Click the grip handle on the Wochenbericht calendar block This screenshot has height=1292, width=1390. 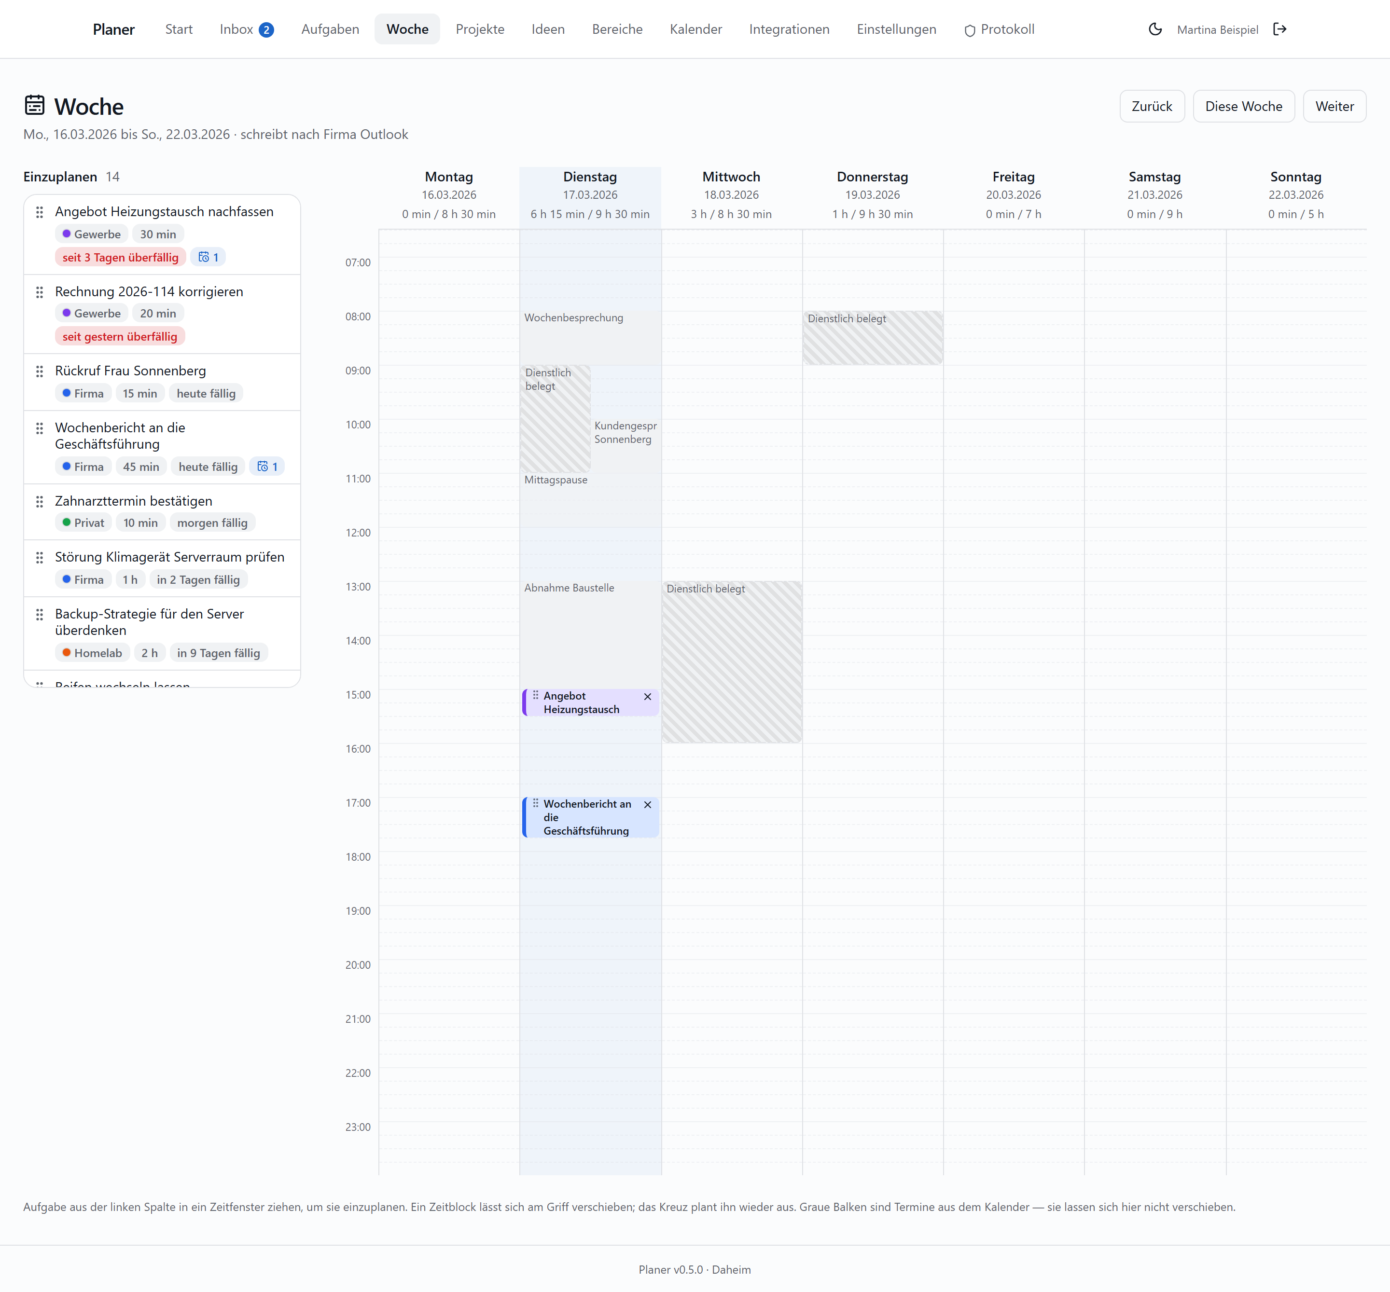(536, 804)
